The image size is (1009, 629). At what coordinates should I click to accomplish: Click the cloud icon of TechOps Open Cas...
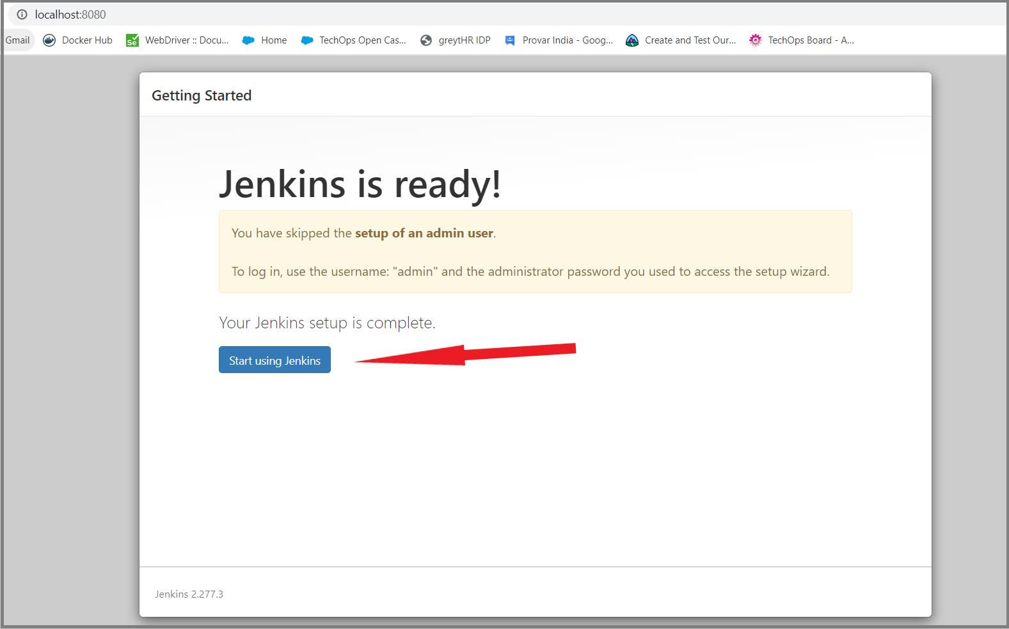(307, 40)
